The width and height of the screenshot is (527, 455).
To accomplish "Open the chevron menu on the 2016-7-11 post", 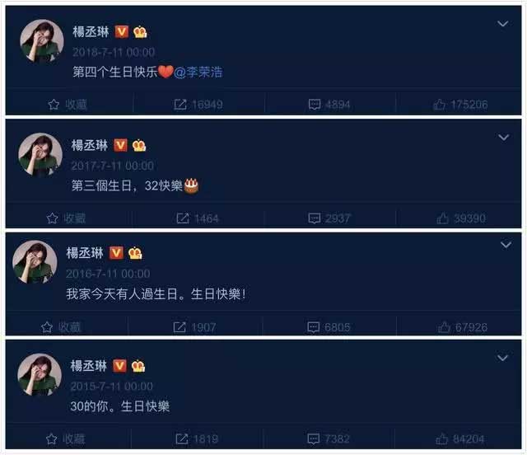I will (506, 245).
